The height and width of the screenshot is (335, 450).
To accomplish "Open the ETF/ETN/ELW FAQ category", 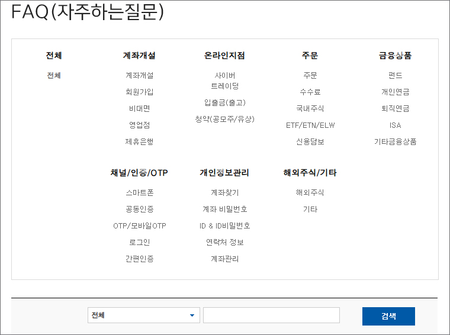I will [x=310, y=125].
